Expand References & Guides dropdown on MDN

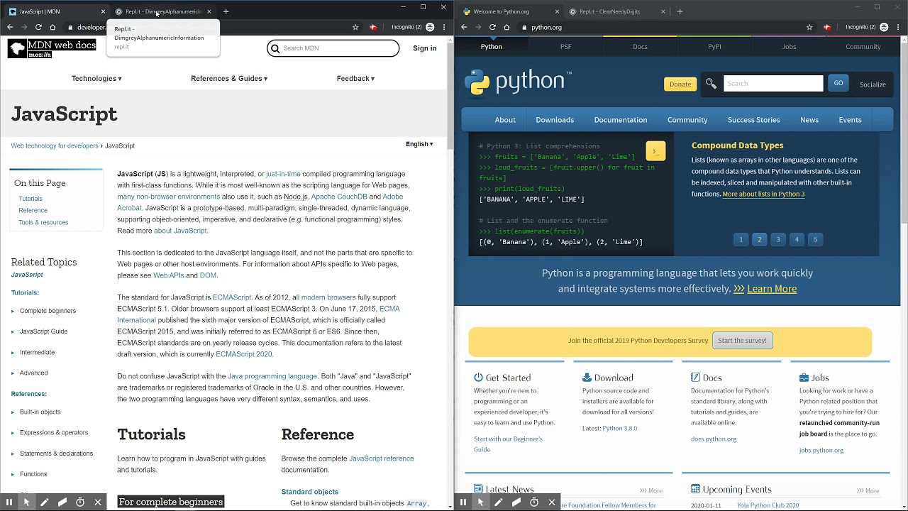(x=229, y=79)
